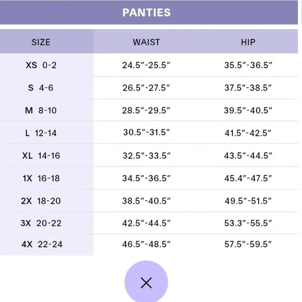
Task: Click the PANTIES header banner
Action: [149, 12]
